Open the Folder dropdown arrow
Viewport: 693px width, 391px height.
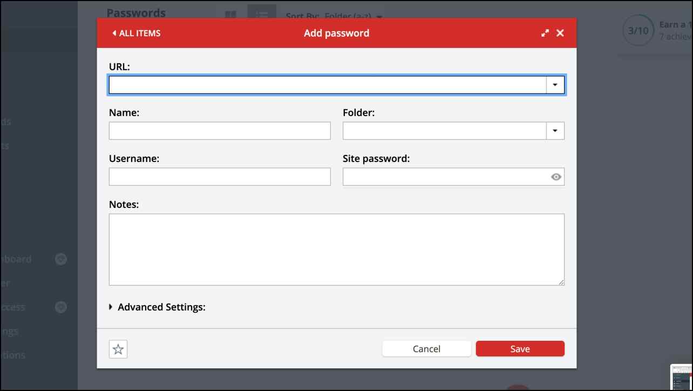555,131
